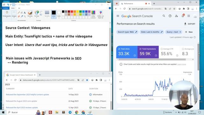Toggle the Total impressions checkbox
This screenshot has width=204, height=115.
tap(140, 49)
